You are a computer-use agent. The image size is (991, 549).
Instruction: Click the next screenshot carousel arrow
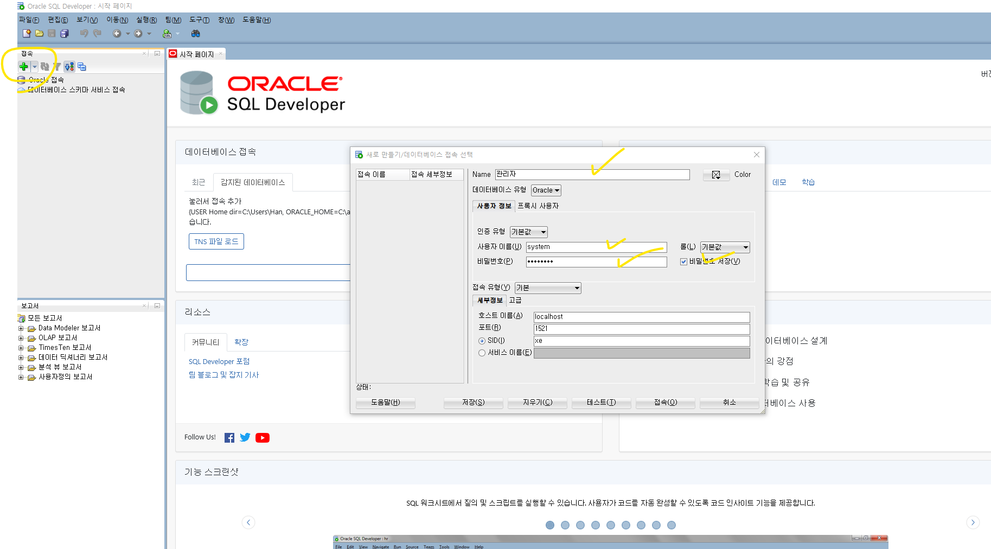pyautogui.click(x=973, y=522)
